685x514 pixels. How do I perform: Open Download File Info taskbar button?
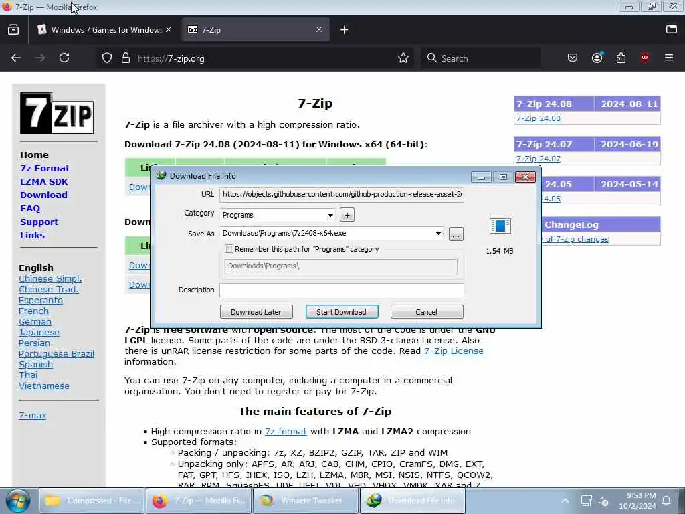[413, 501]
